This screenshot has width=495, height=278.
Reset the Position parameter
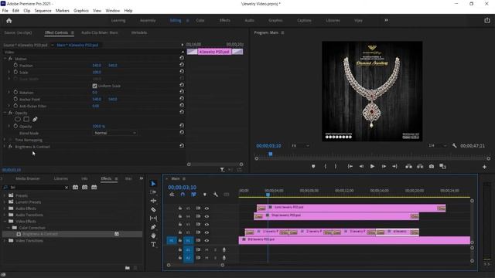point(182,65)
